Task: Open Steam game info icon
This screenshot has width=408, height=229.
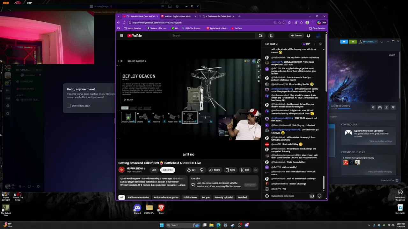Action: 386,108
